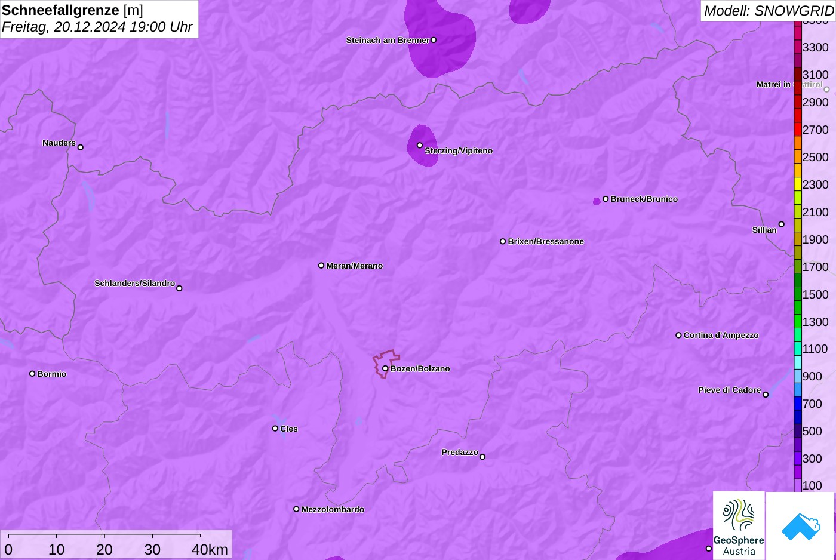Select the Meran/Merano map marker
The width and height of the screenshot is (836, 560).
pos(321,265)
